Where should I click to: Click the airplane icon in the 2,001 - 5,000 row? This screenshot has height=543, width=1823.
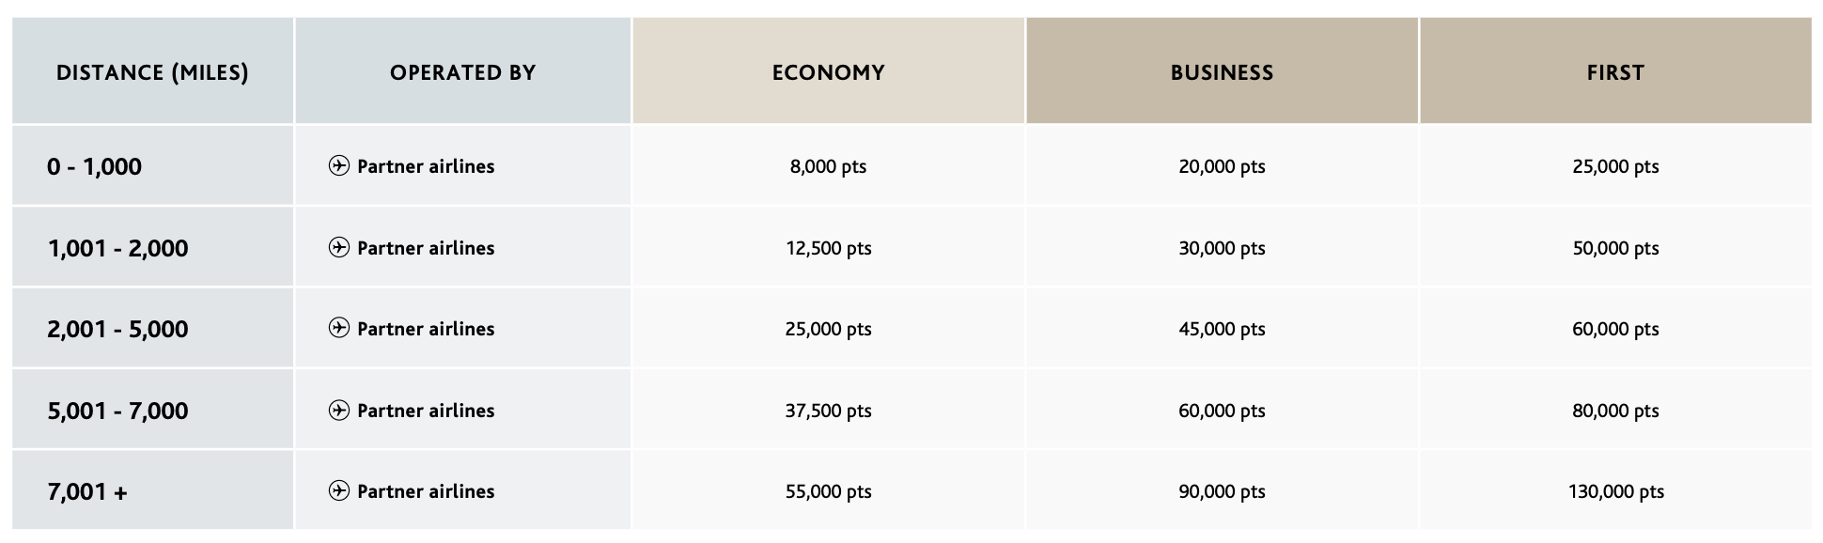click(x=339, y=329)
